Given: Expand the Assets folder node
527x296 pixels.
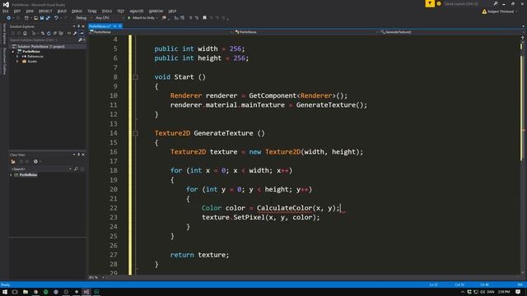Looking at the screenshot, I should click(x=17, y=62).
